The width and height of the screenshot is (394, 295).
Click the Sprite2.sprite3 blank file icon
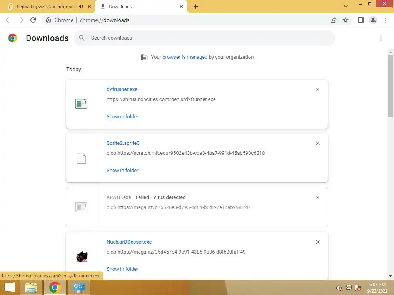82,158
